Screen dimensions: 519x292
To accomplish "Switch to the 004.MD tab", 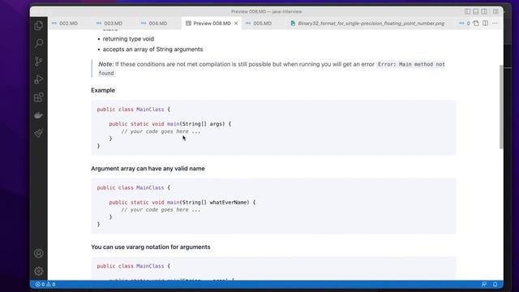I will point(158,24).
